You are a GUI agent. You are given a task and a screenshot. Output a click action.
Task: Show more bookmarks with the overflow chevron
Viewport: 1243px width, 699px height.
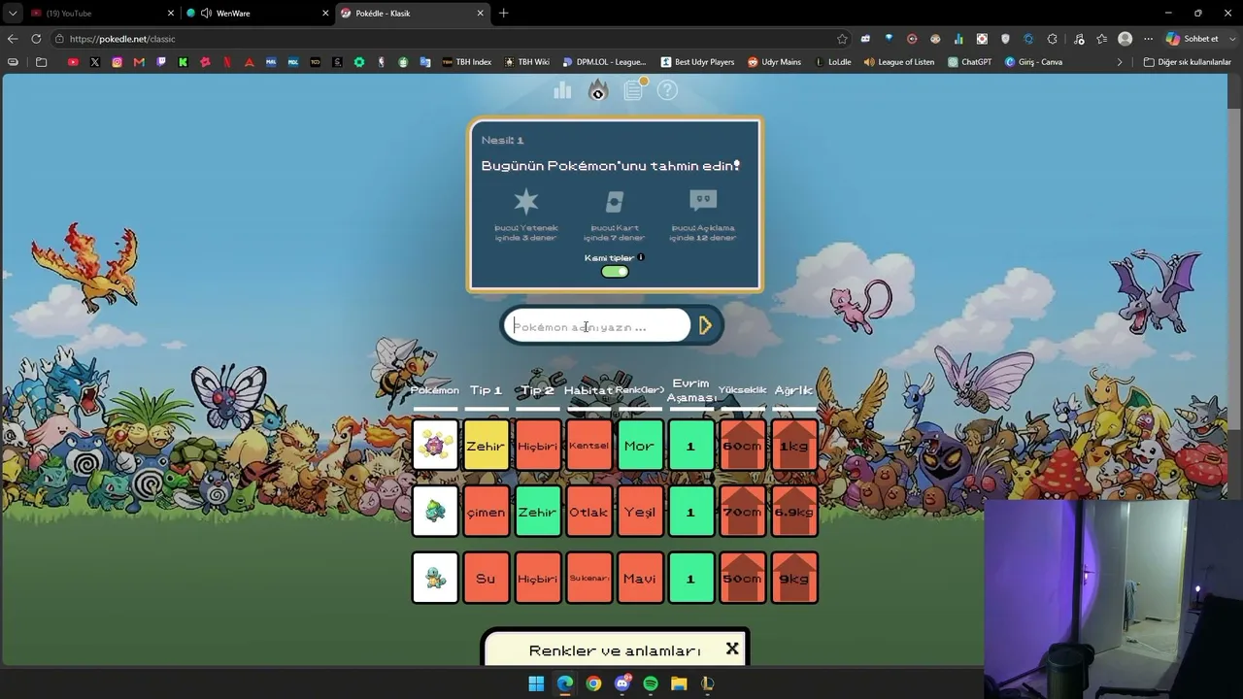point(1120,62)
